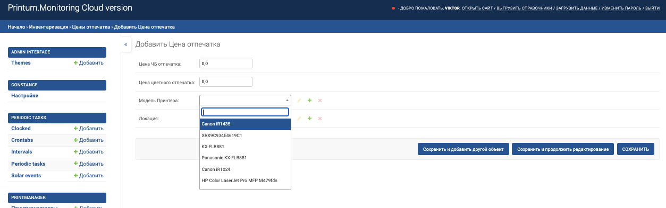Add a new Periodic tasks entry
The image size is (666, 208).
click(89, 164)
